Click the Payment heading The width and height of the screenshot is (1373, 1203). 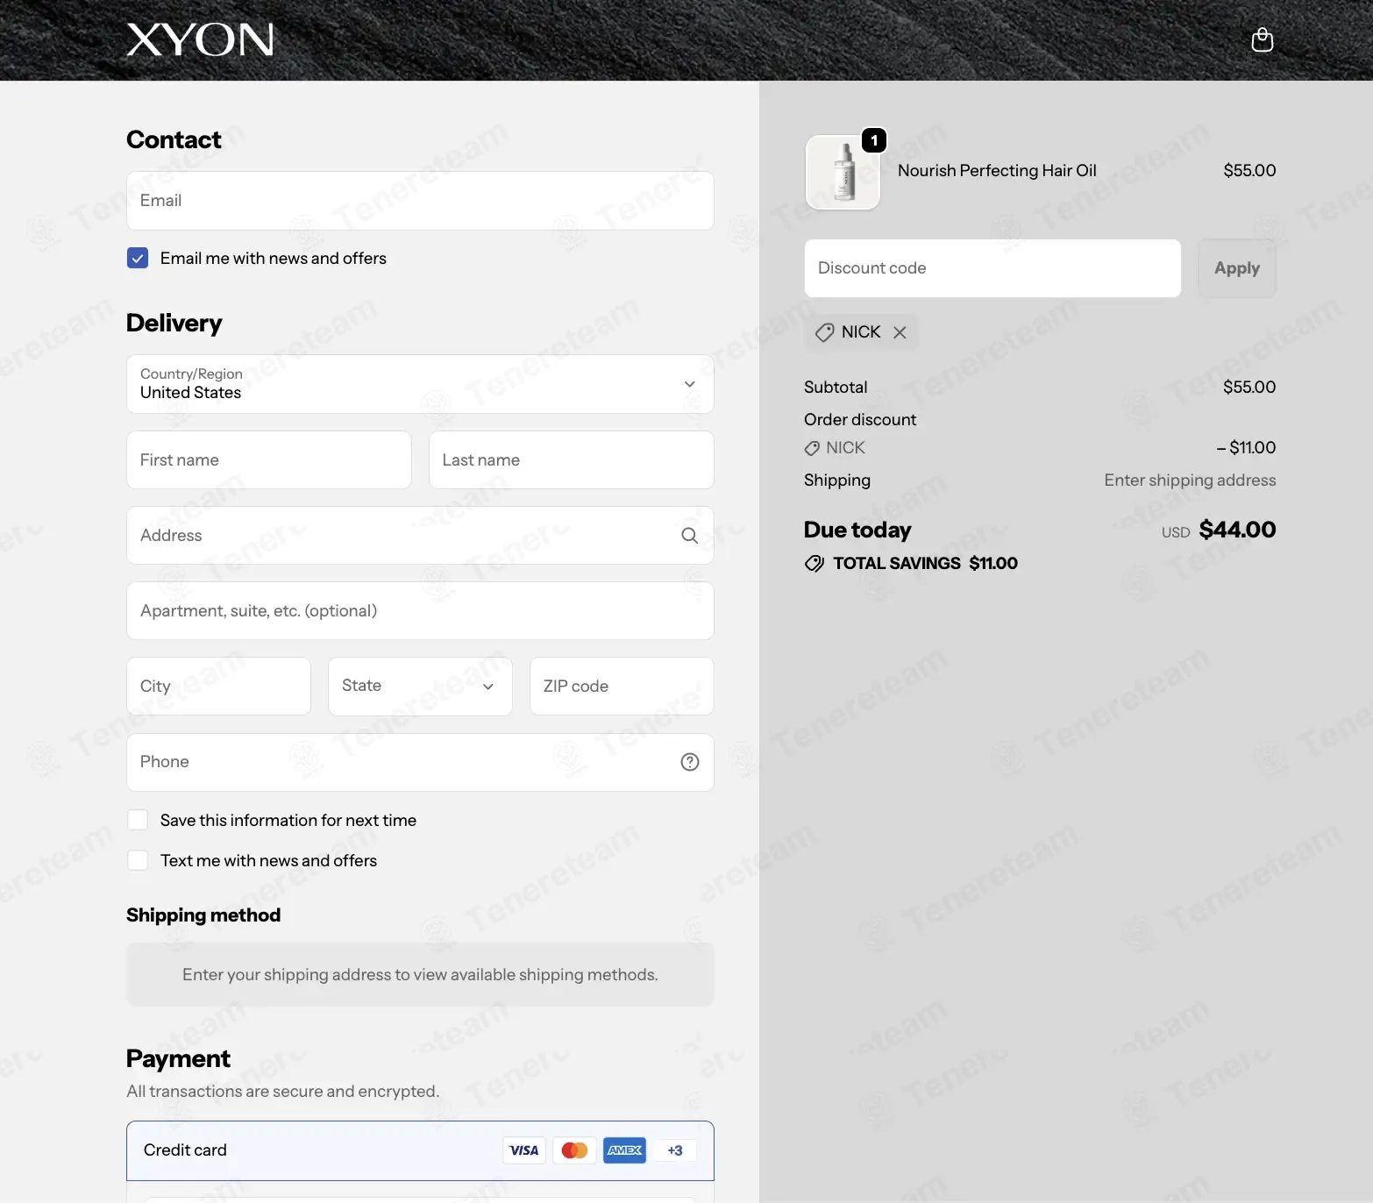coord(178,1059)
